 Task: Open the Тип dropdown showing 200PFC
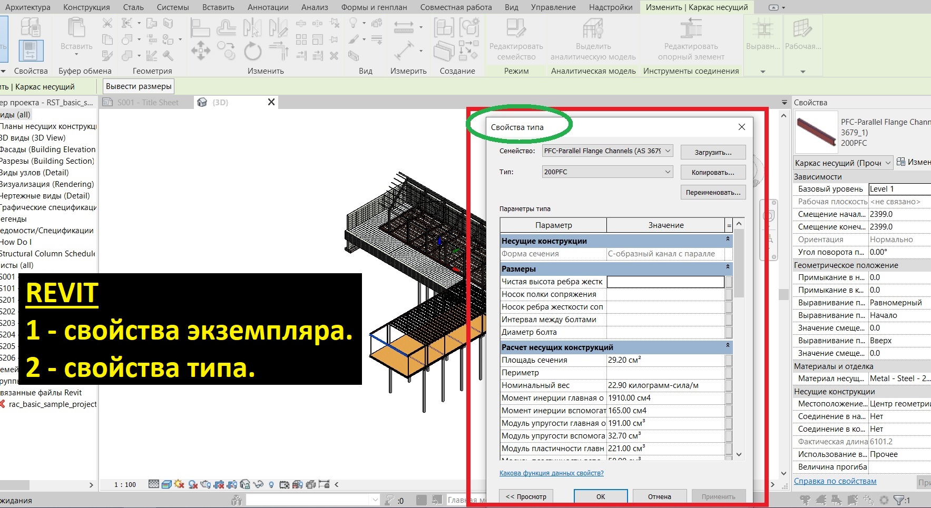pos(606,172)
